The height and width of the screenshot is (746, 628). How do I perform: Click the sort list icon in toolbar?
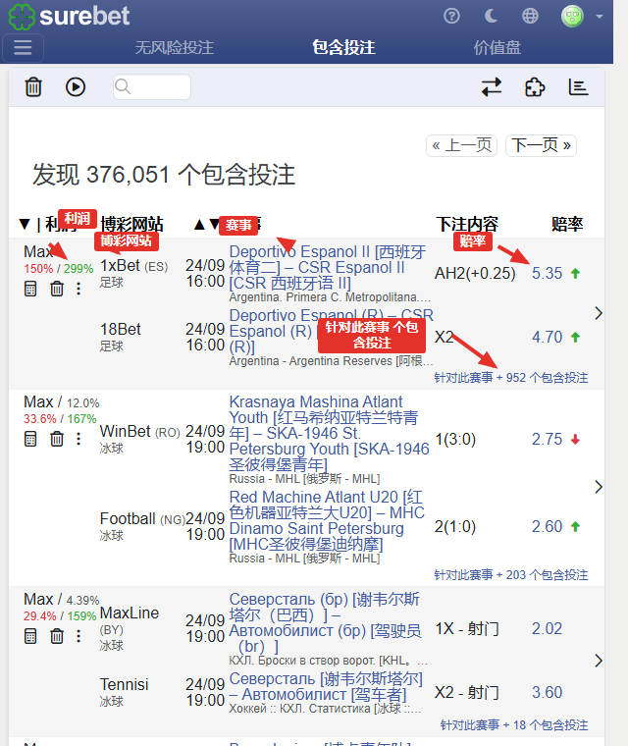click(x=578, y=87)
